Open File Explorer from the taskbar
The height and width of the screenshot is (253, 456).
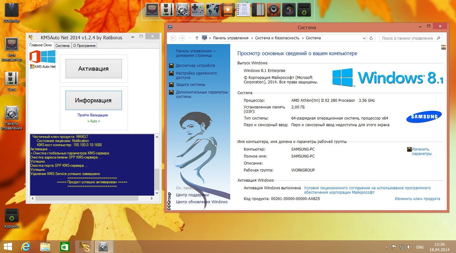tap(45, 247)
